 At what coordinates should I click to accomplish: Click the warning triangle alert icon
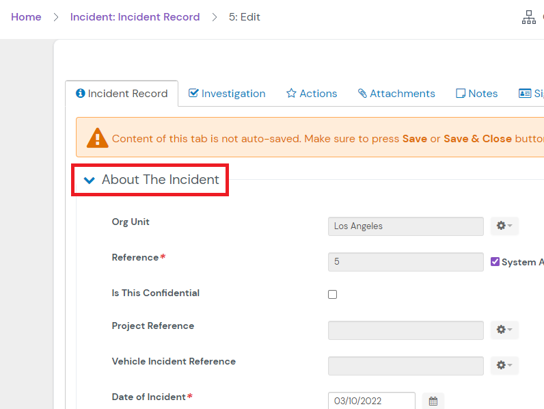pos(98,137)
